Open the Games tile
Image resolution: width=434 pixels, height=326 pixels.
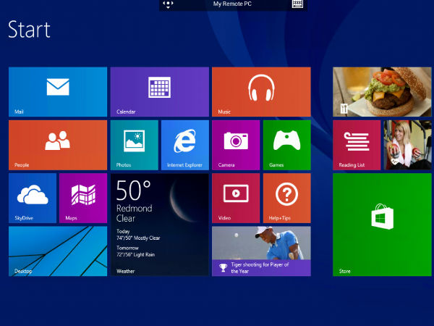pos(286,145)
